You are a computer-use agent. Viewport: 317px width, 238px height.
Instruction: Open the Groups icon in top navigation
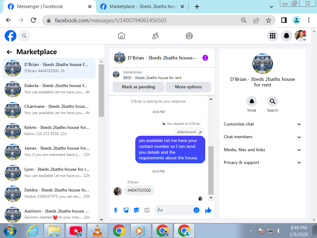click(x=189, y=36)
